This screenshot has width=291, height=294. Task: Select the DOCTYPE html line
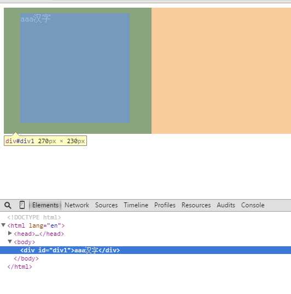[34, 217]
